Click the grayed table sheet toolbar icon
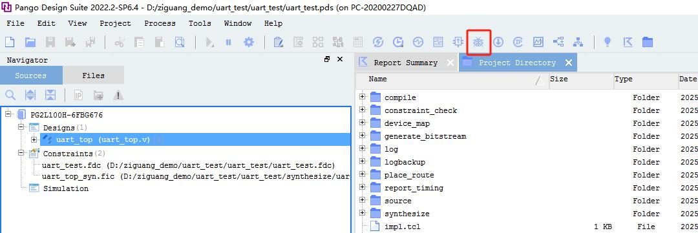The image size is (698, 233). (x=358, y=42)
